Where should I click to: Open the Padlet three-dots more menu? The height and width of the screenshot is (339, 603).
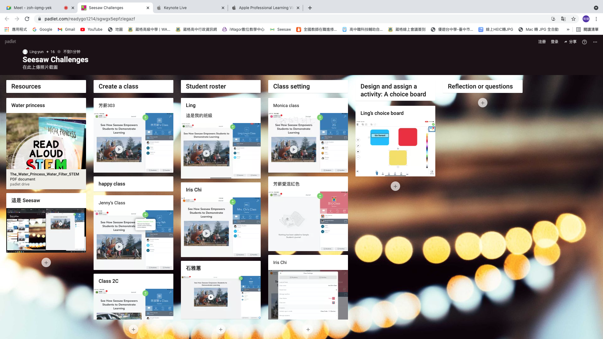[595, 42]
